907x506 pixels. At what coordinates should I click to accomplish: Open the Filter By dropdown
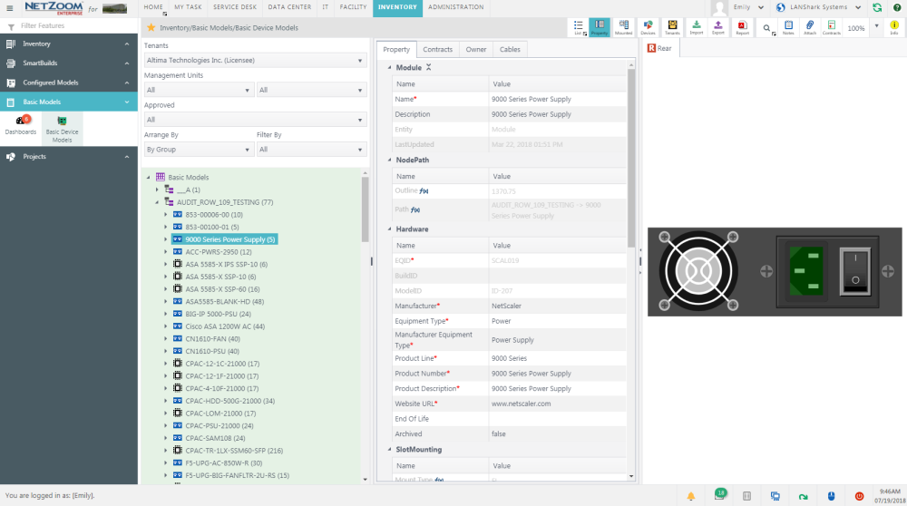tap(311, 150)
